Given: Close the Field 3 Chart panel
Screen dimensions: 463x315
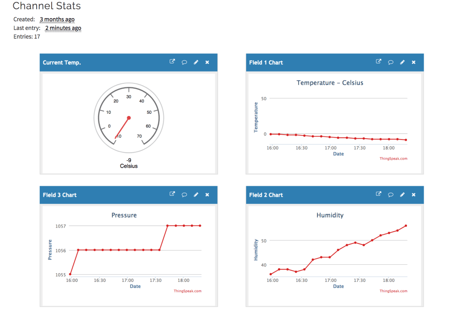Looking at the screenshot, I should tap(207, 194).
